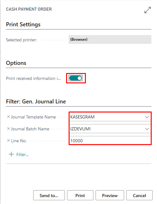Remove the Journal Template Name filter
This screenshot has width=157, height=204.
[8, 117]
